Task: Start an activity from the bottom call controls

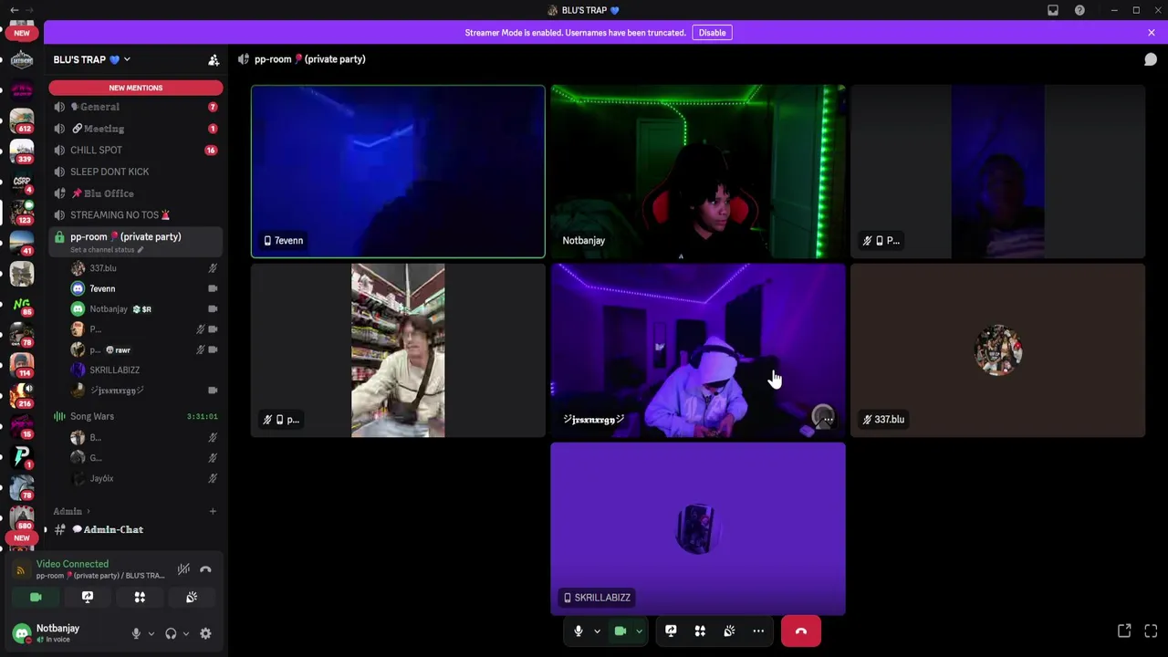Action: tap(700, 631)
